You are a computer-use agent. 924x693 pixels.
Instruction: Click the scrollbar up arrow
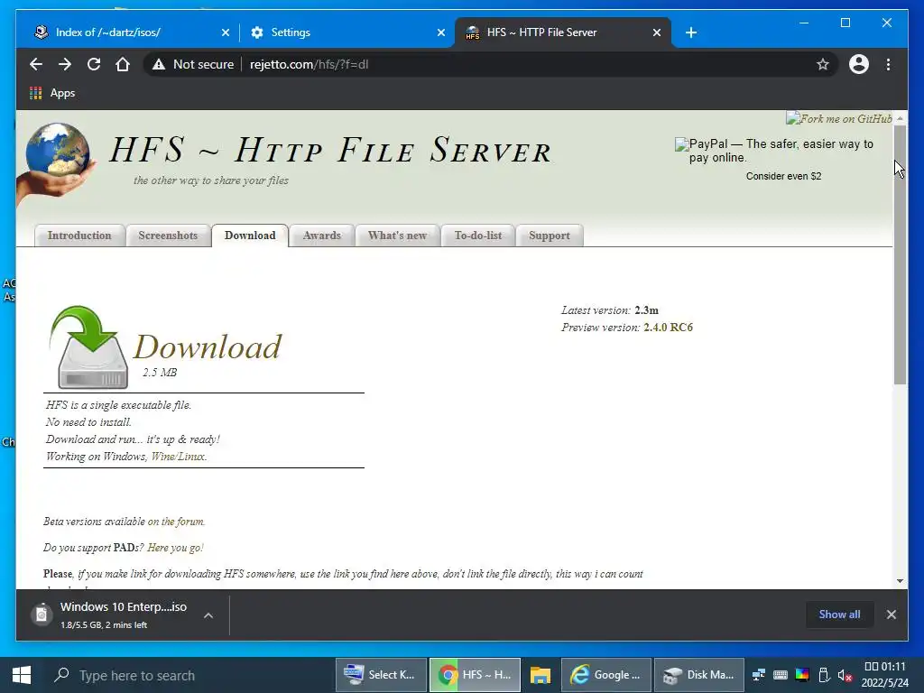point(900,118)
